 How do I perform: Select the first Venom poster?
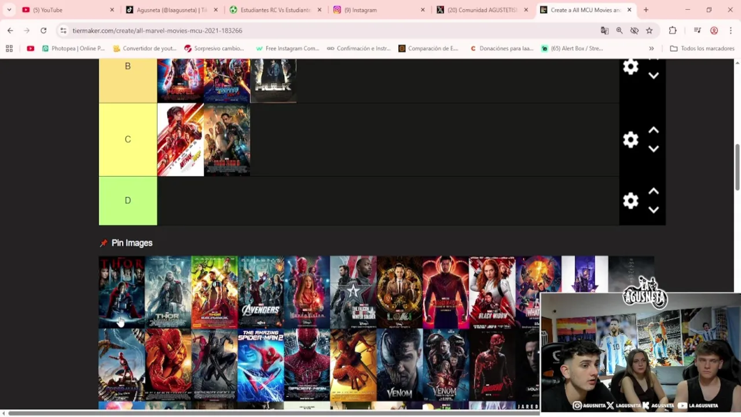pyautogui.click(x=399, y=365)
